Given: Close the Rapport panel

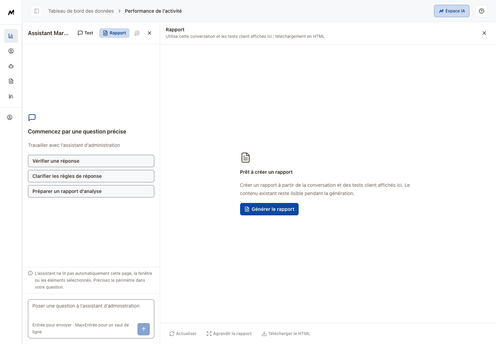Looking at the screenshot, I should [x=484, y=33].
